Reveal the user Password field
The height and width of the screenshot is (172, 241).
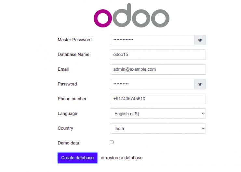pos(200,84)
